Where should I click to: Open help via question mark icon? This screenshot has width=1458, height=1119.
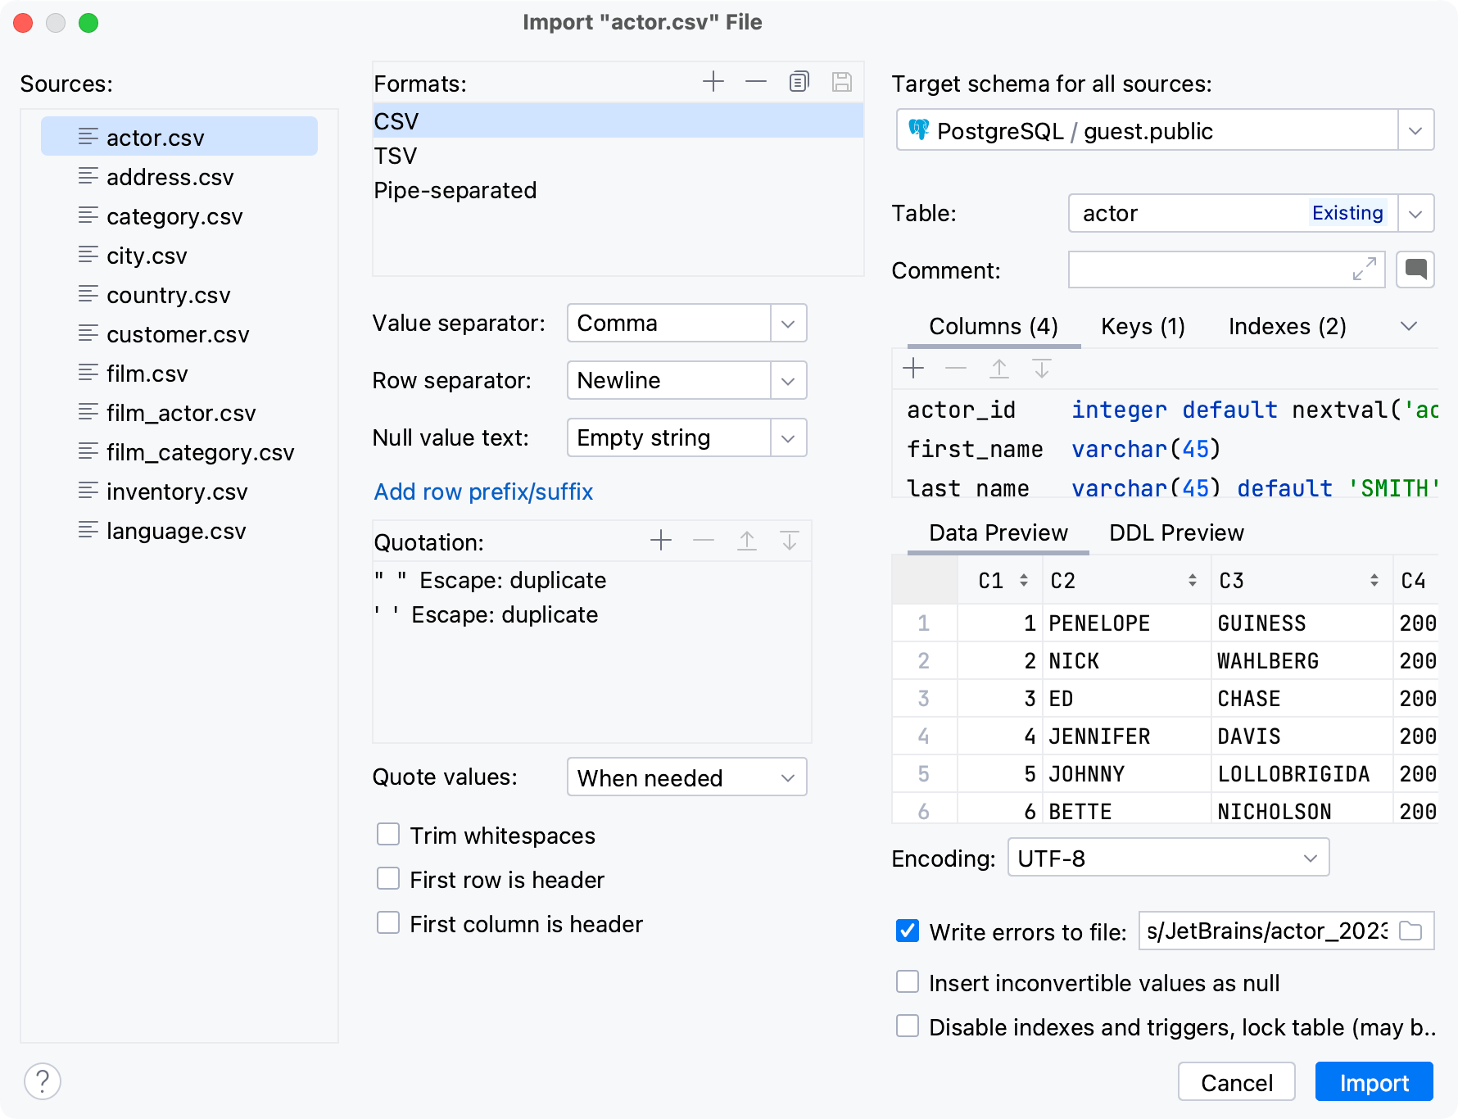pos(43,1081)
